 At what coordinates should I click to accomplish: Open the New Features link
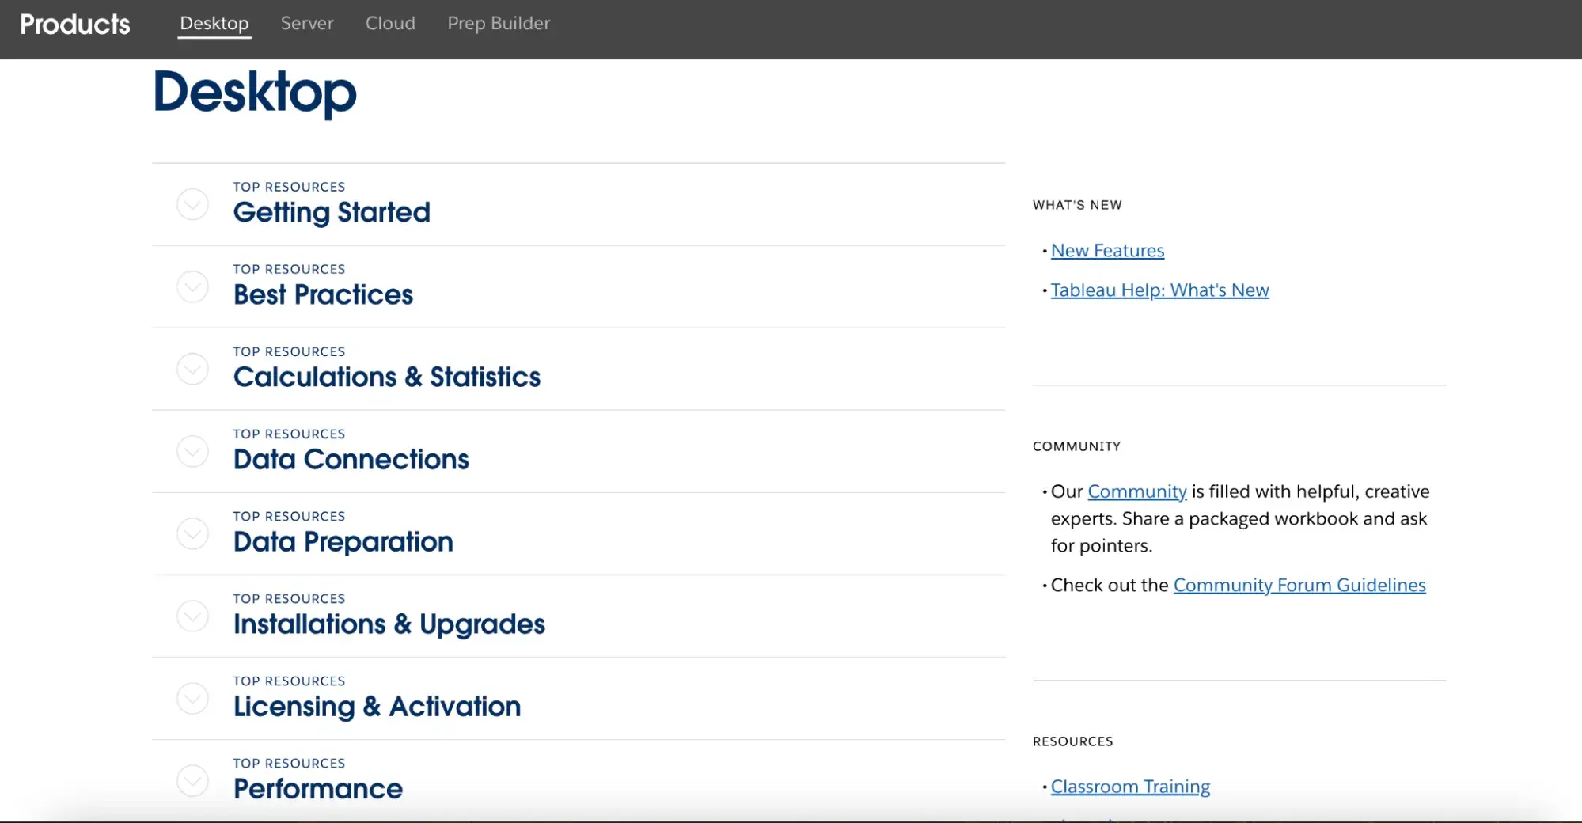tap(1107, 251)
